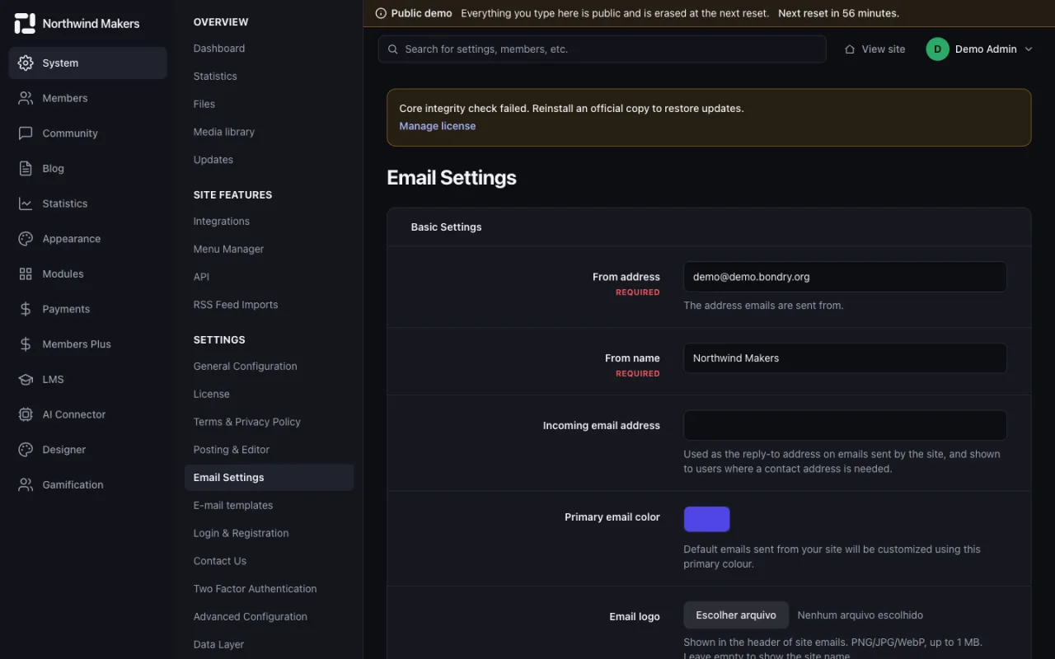Open License settings page
The width and height of the screenshot is (1055, 659).
(x=212, y=395)
